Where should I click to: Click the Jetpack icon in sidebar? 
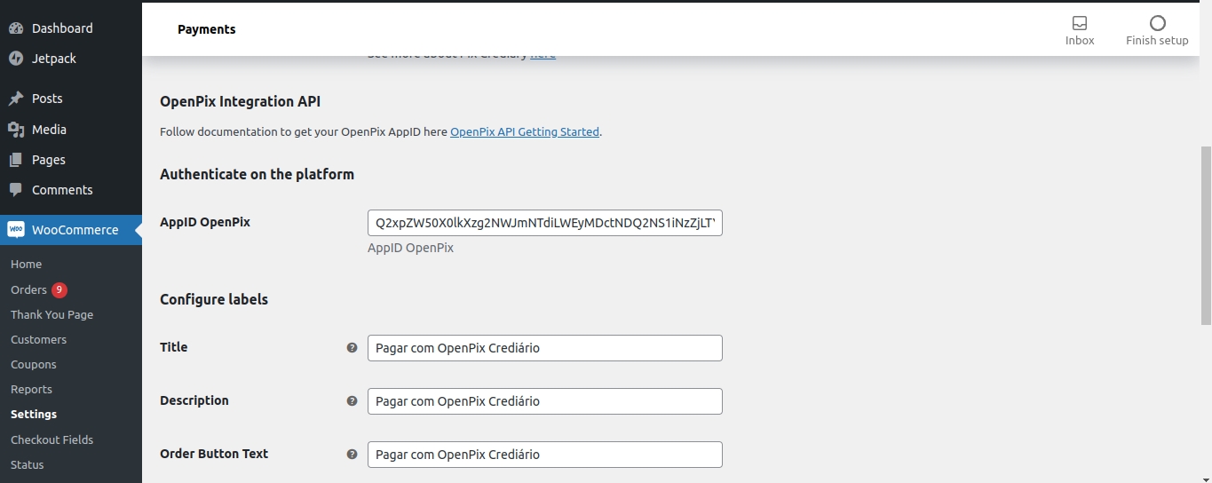pyautogui.click(x=16, y=59)
